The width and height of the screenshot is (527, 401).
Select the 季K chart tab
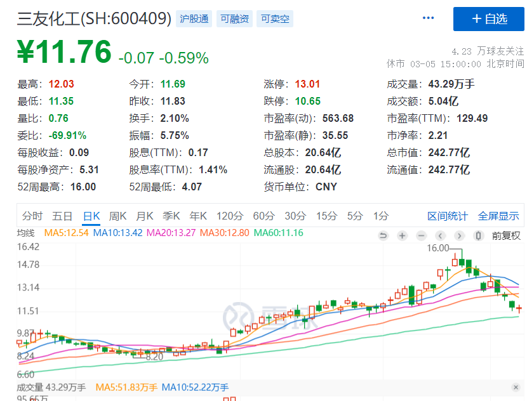click(171, 216)
